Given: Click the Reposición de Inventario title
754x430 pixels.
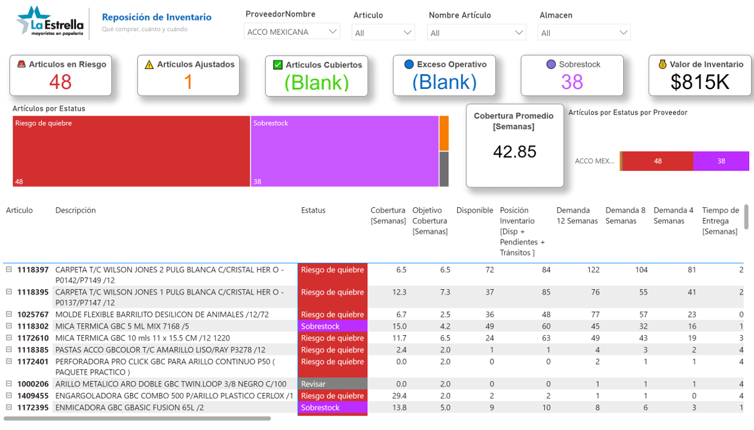Looking at the screenshot, I should point(157,17).
